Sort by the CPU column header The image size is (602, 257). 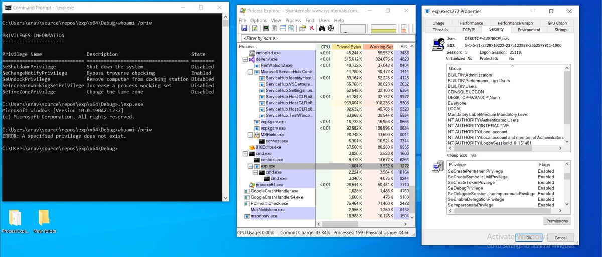[x=323, y=47]
